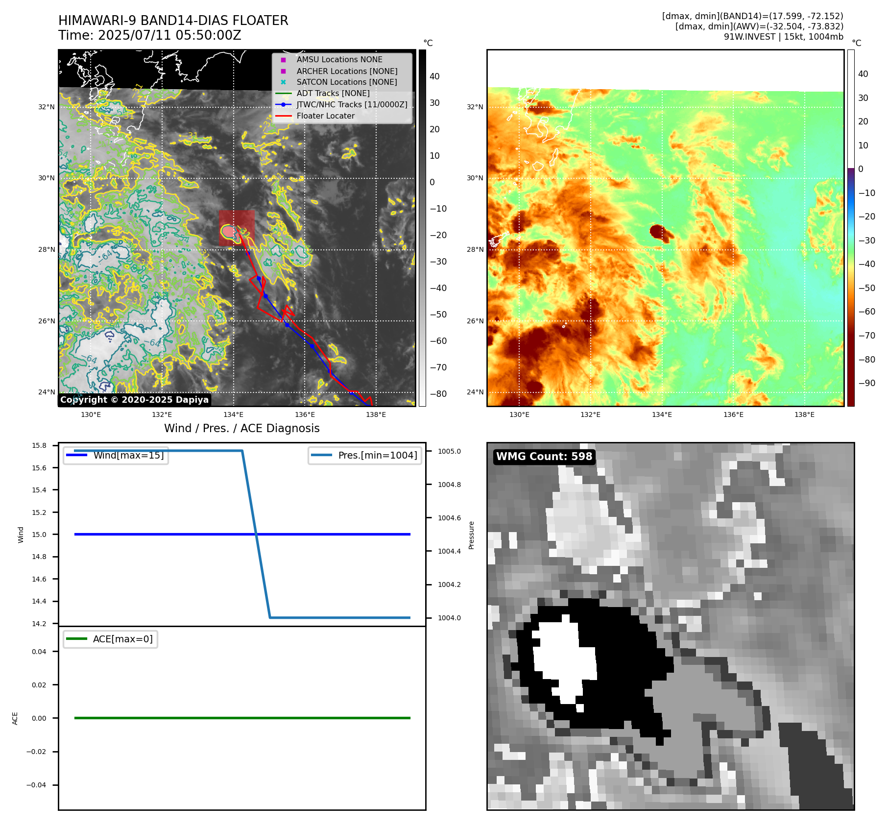Click the '[dmax, dmin](AWV)=(-32.504, -73.832)' text
This screenshot has width=888, height=828.
tap(760, 26)
